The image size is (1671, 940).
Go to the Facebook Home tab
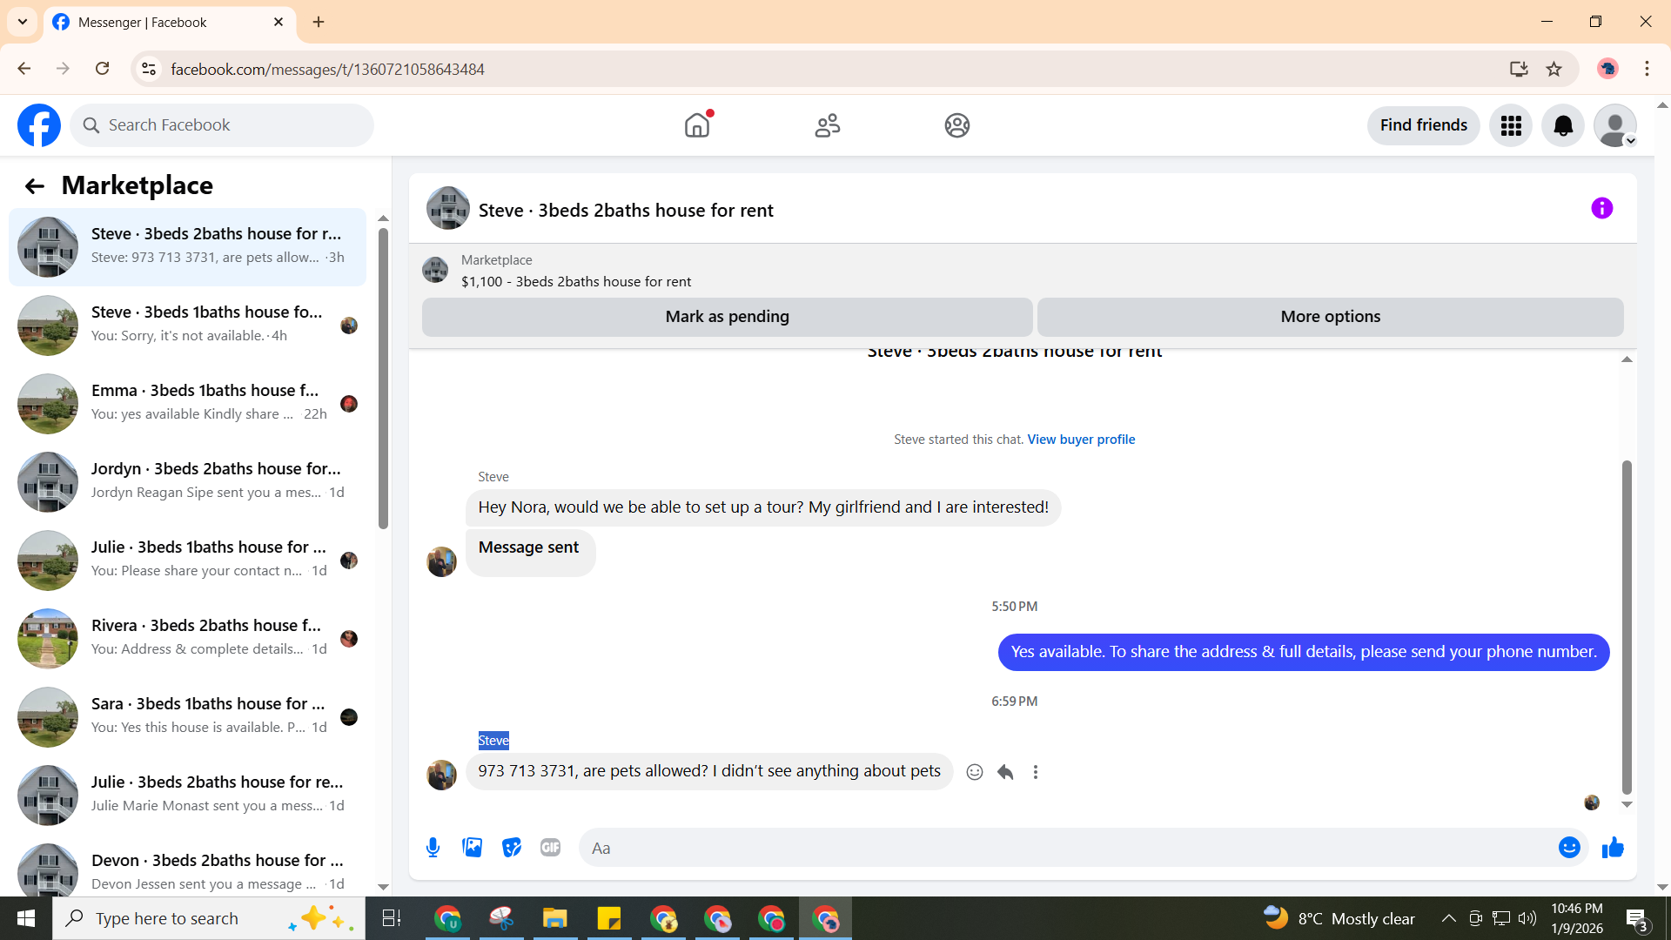[697, 126]
